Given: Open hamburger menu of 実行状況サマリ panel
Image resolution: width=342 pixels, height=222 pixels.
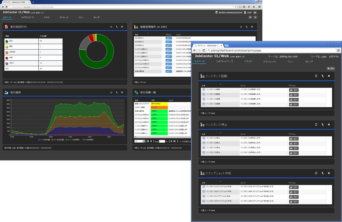Looking at the screenshot, I should click(x=122, y=27).
